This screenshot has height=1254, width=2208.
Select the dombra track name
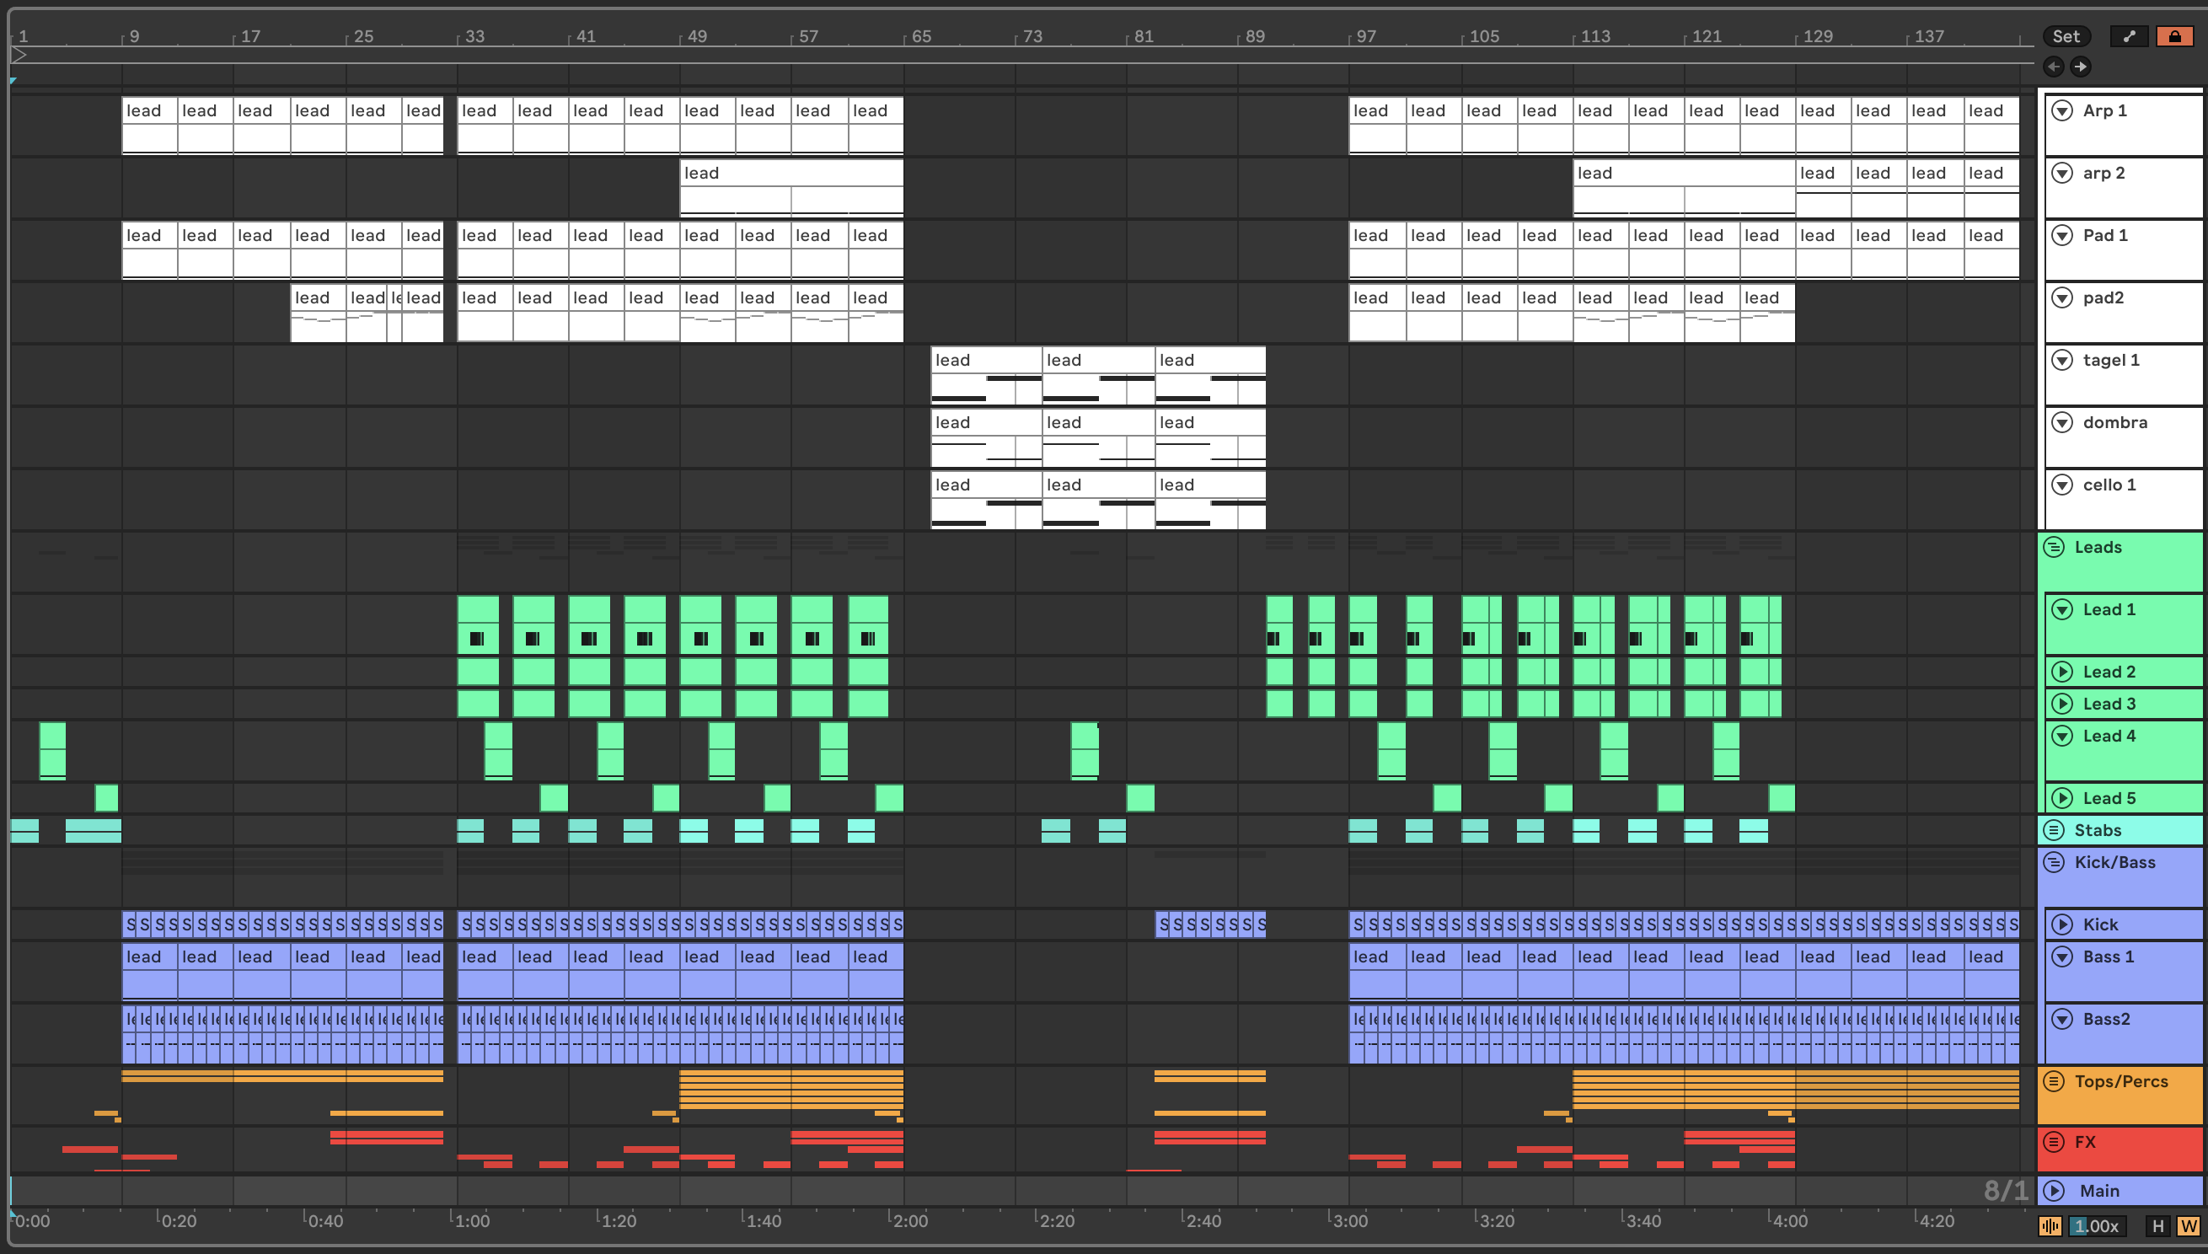coord(2115,423)
